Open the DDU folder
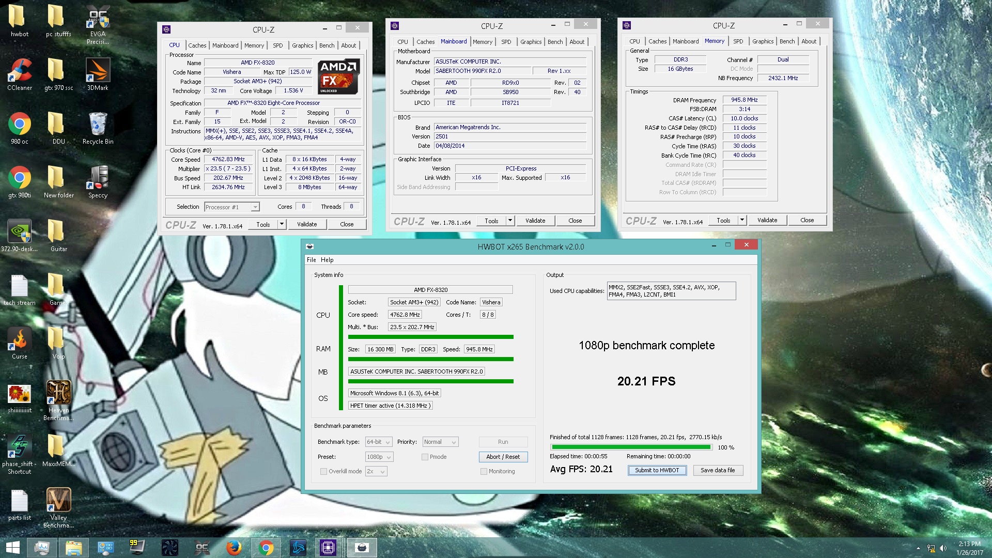 pyautogui.click(x=58, y=129)
